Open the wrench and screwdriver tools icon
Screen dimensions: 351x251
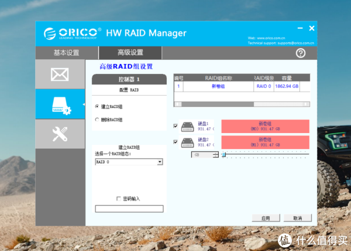60,134
